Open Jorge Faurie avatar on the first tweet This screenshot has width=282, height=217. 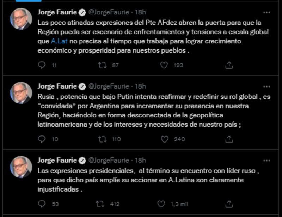[x=21, y=18]
